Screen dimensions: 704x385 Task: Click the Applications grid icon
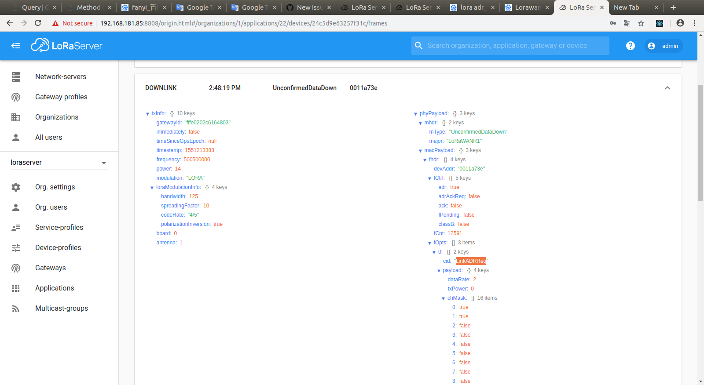tap(16, 288)
